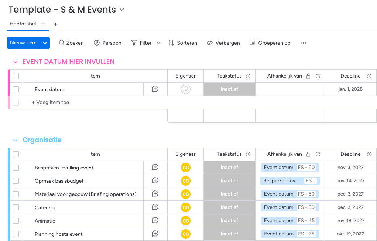Collapse the Organisatie group

tap(16, 140)
